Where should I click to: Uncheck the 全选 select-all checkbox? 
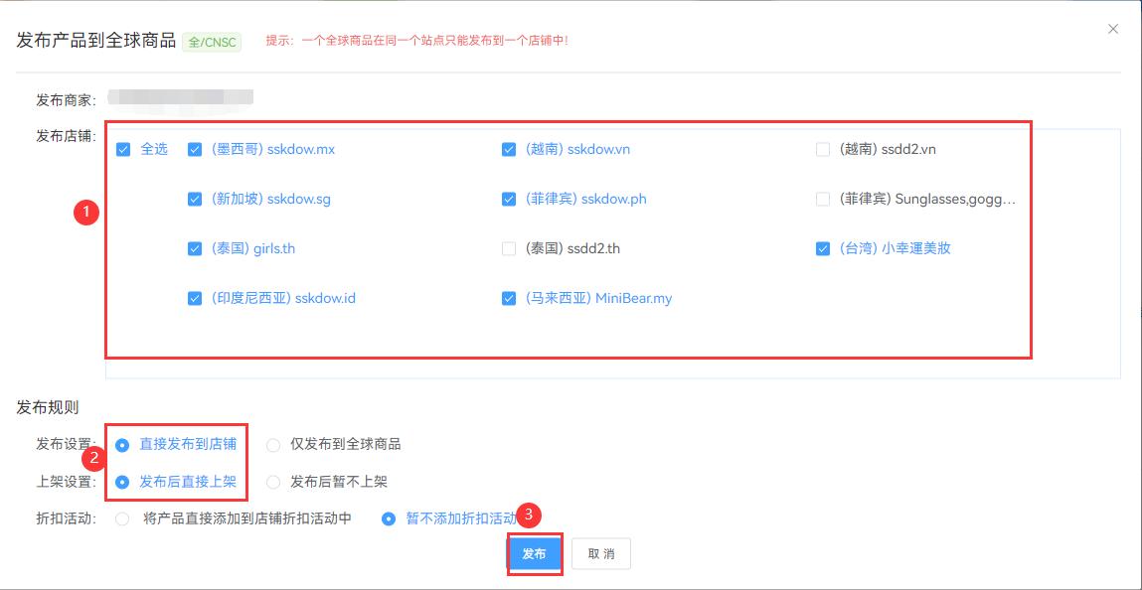click(123, 149)
